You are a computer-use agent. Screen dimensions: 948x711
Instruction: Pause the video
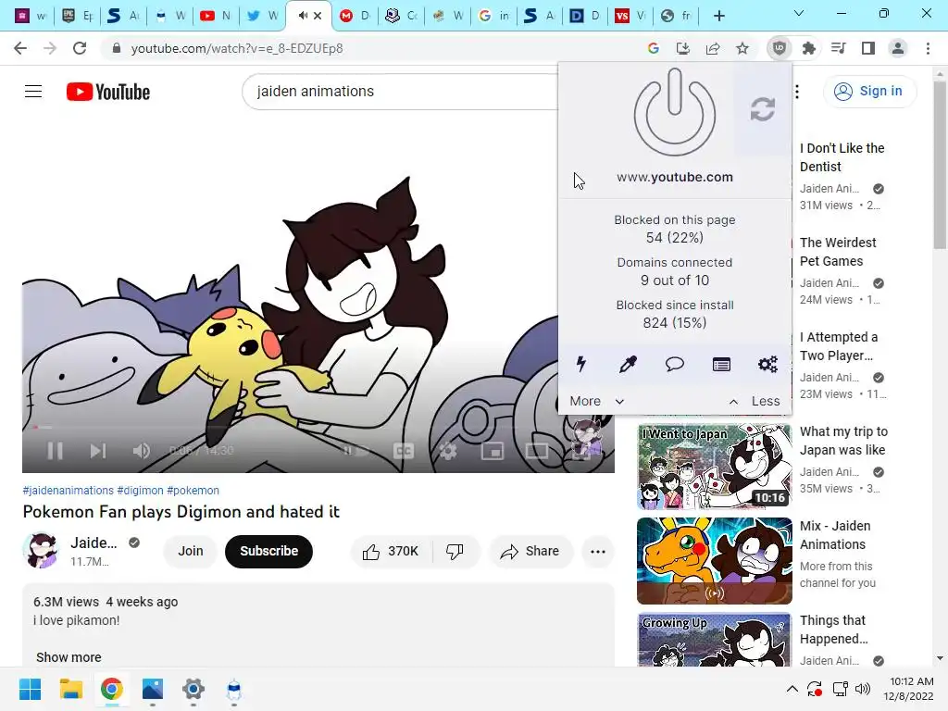click(x=55, y=451)
